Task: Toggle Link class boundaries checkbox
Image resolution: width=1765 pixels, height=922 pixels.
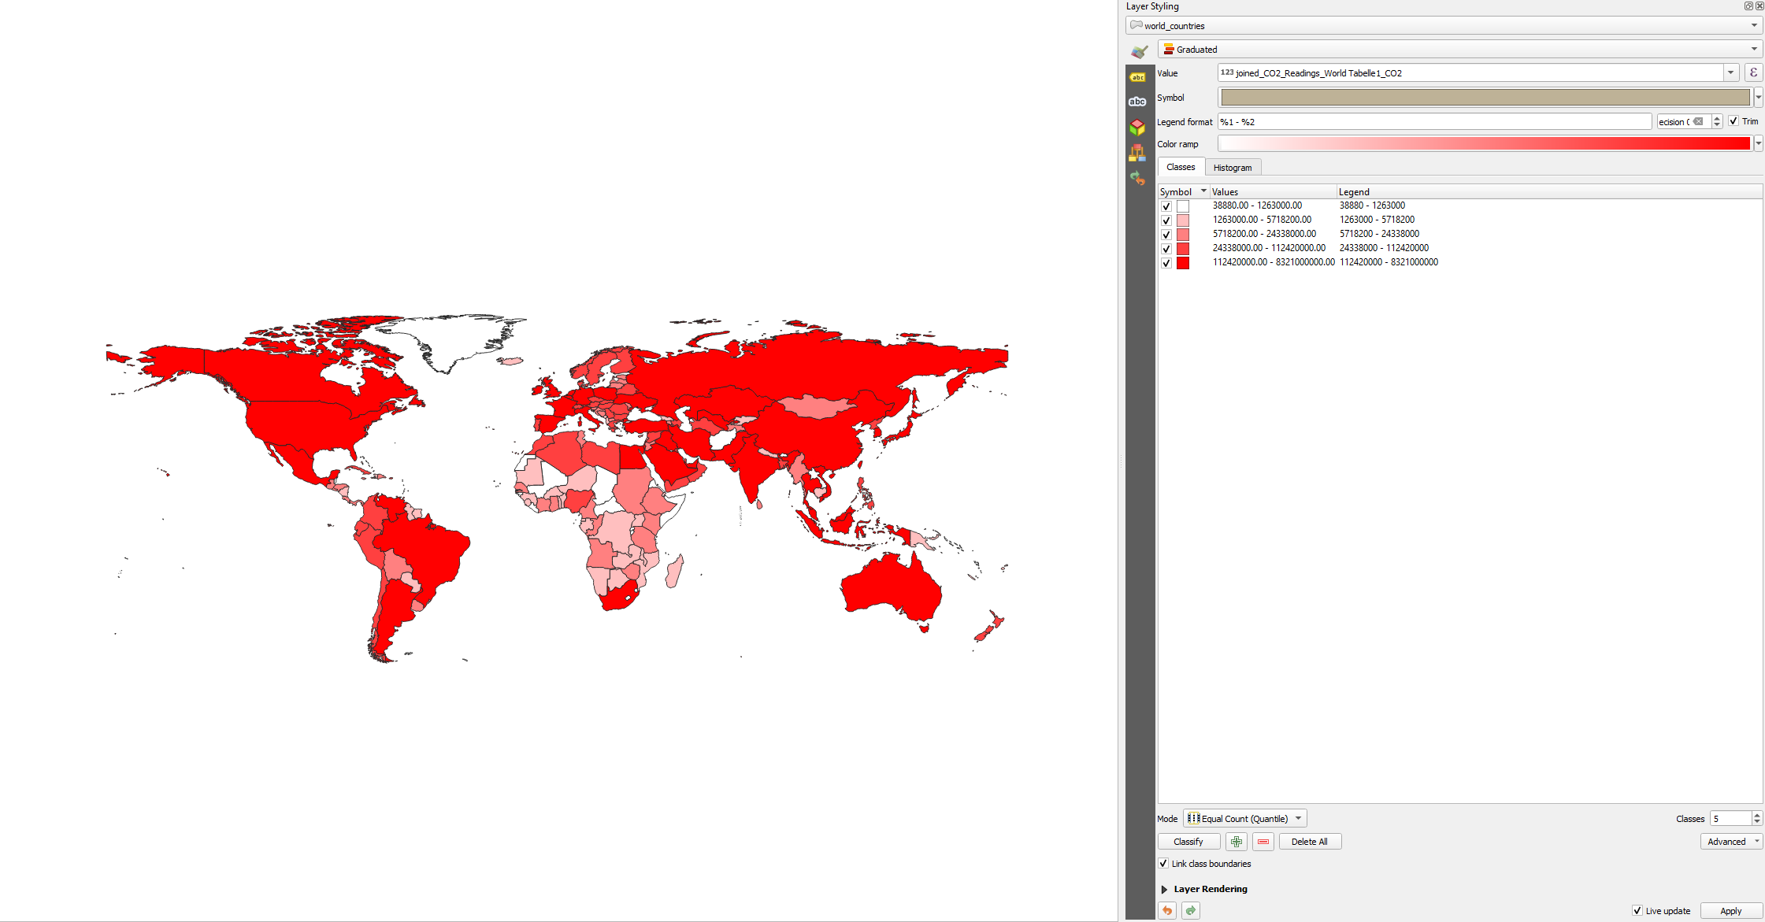Action: pos(1164,864)
